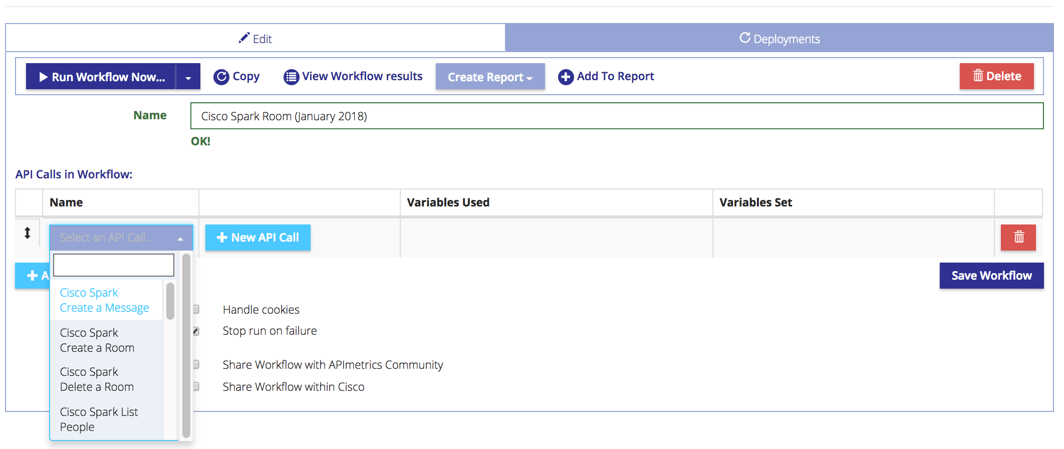This screenshot has height=449, width=1064.
Task: Select Cisco Spark Delete a Room option
Action: click(x=106, y=379)
